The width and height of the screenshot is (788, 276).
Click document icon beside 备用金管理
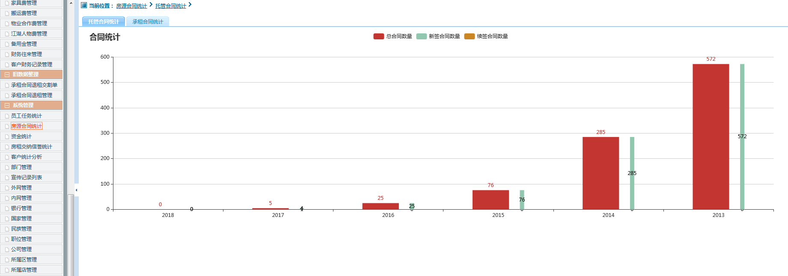click(7, 45)
